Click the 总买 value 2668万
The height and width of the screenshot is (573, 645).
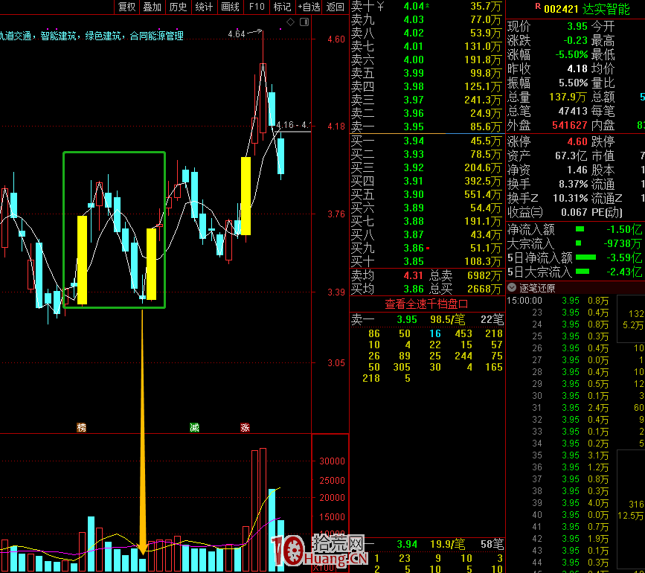pos(484,289)
